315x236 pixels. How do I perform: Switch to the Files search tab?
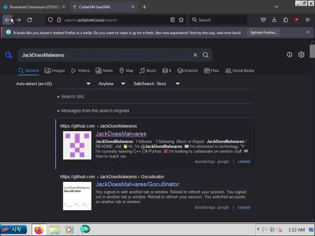click(x=211, y=71)
